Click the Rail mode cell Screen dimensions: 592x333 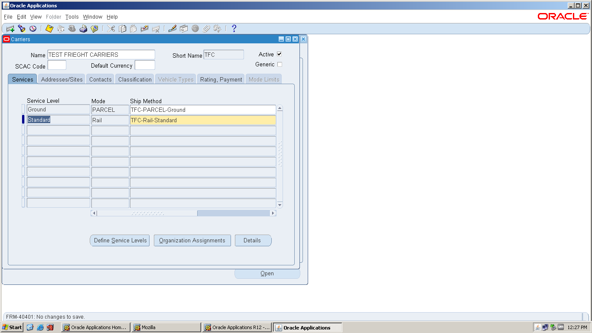tap(110, 120)
